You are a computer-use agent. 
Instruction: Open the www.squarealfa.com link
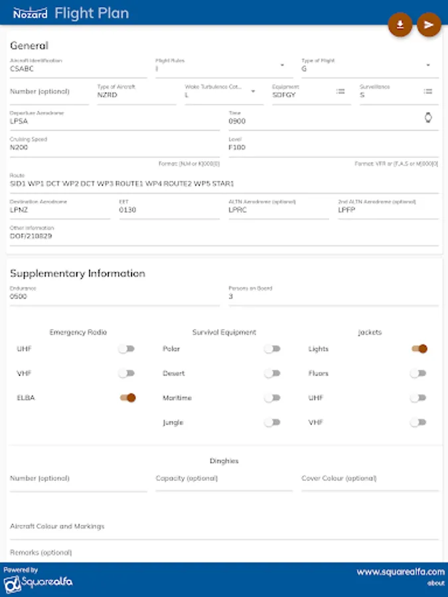pos(400,572)
